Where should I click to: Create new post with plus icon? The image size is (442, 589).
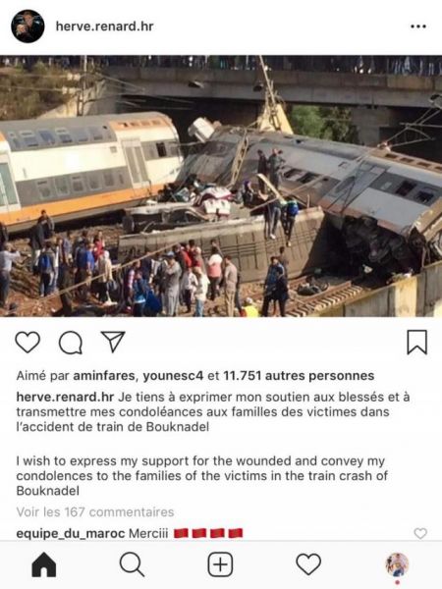click(220, 564)
